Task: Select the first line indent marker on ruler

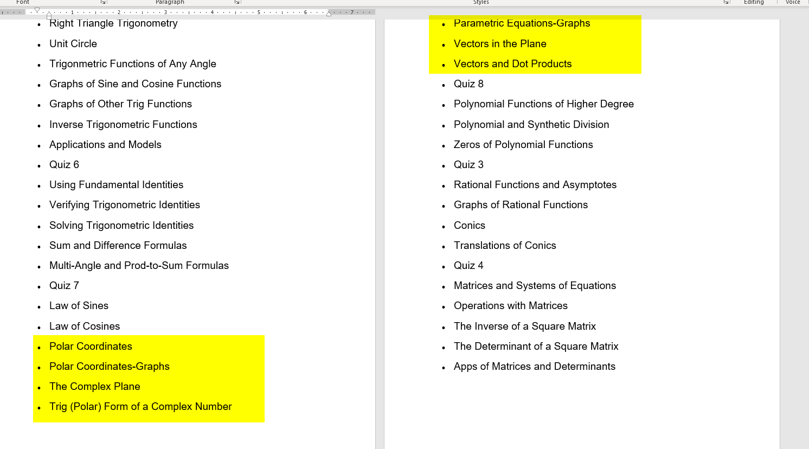Action: click(37, 10)
